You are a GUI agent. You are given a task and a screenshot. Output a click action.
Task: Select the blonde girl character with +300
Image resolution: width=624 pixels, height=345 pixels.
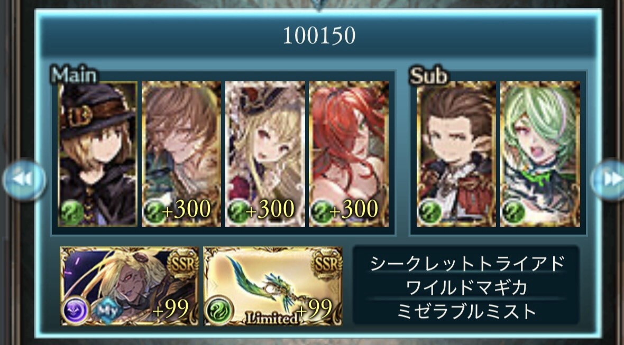coord(265,154)
